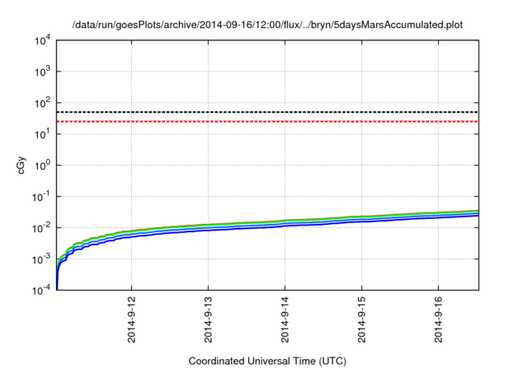Click the 10^-1 y-axis label
The height and width of the screenshot is (369, 528).
[40, 197]
